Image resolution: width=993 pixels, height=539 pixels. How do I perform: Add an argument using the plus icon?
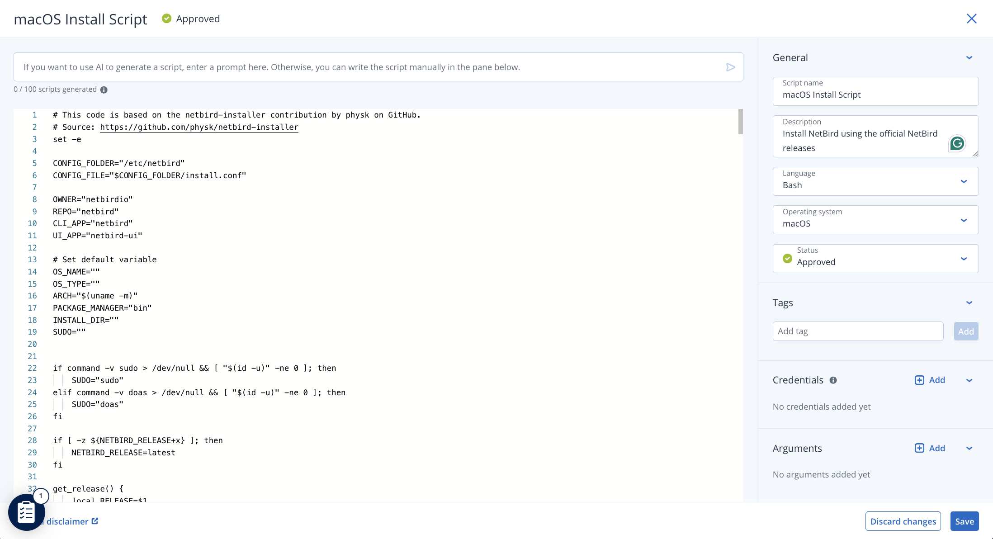click(919, 448)
